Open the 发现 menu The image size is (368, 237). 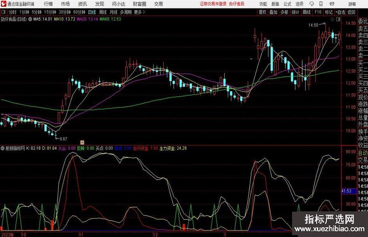click(100, 4)
